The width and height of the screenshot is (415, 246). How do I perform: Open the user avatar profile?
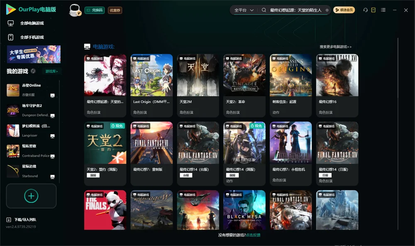click(75, 10)
